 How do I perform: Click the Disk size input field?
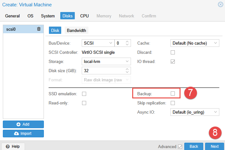pos(103,71)
